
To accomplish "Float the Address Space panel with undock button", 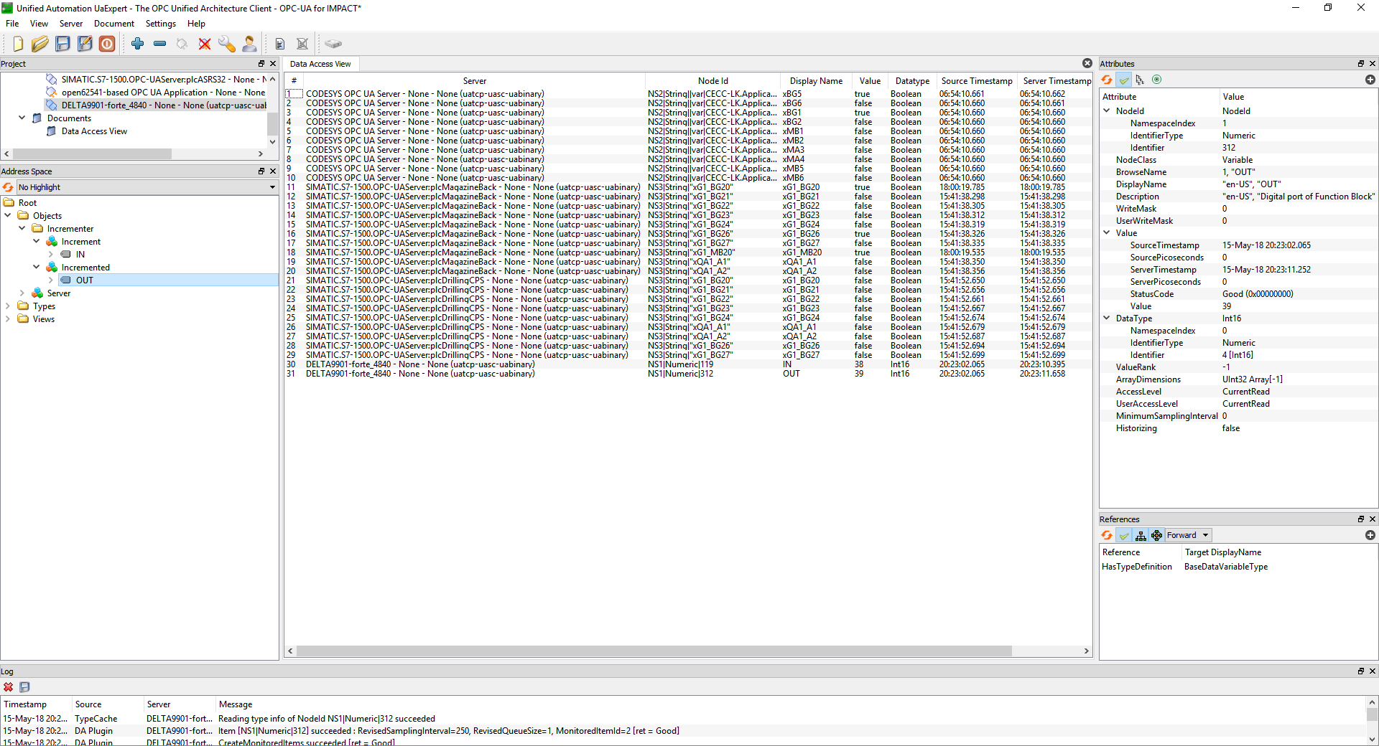I will (x=261, y=171).
